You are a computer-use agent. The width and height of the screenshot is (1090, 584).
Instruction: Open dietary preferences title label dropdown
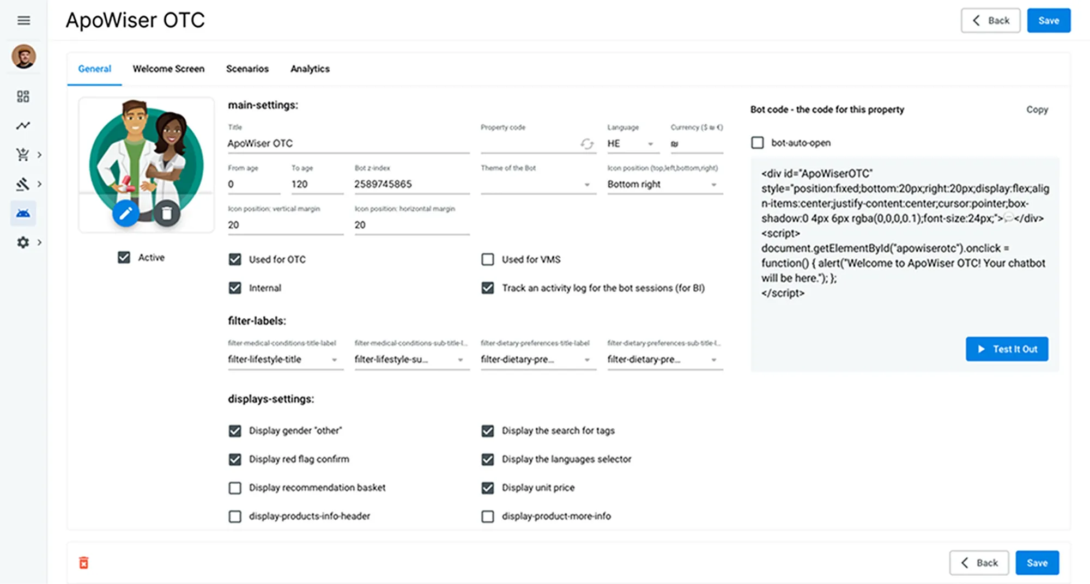pyautogui.click(x=538, y=360)
